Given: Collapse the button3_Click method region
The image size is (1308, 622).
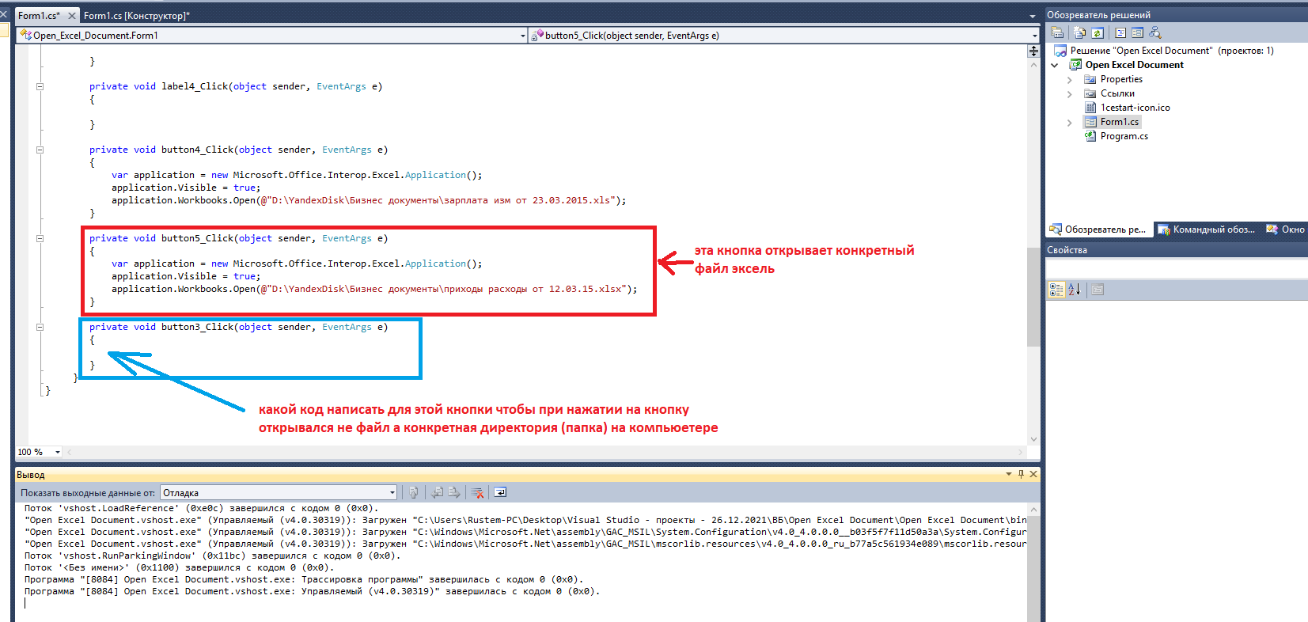Looking at the screenshot, I should (x=40, y=327).
